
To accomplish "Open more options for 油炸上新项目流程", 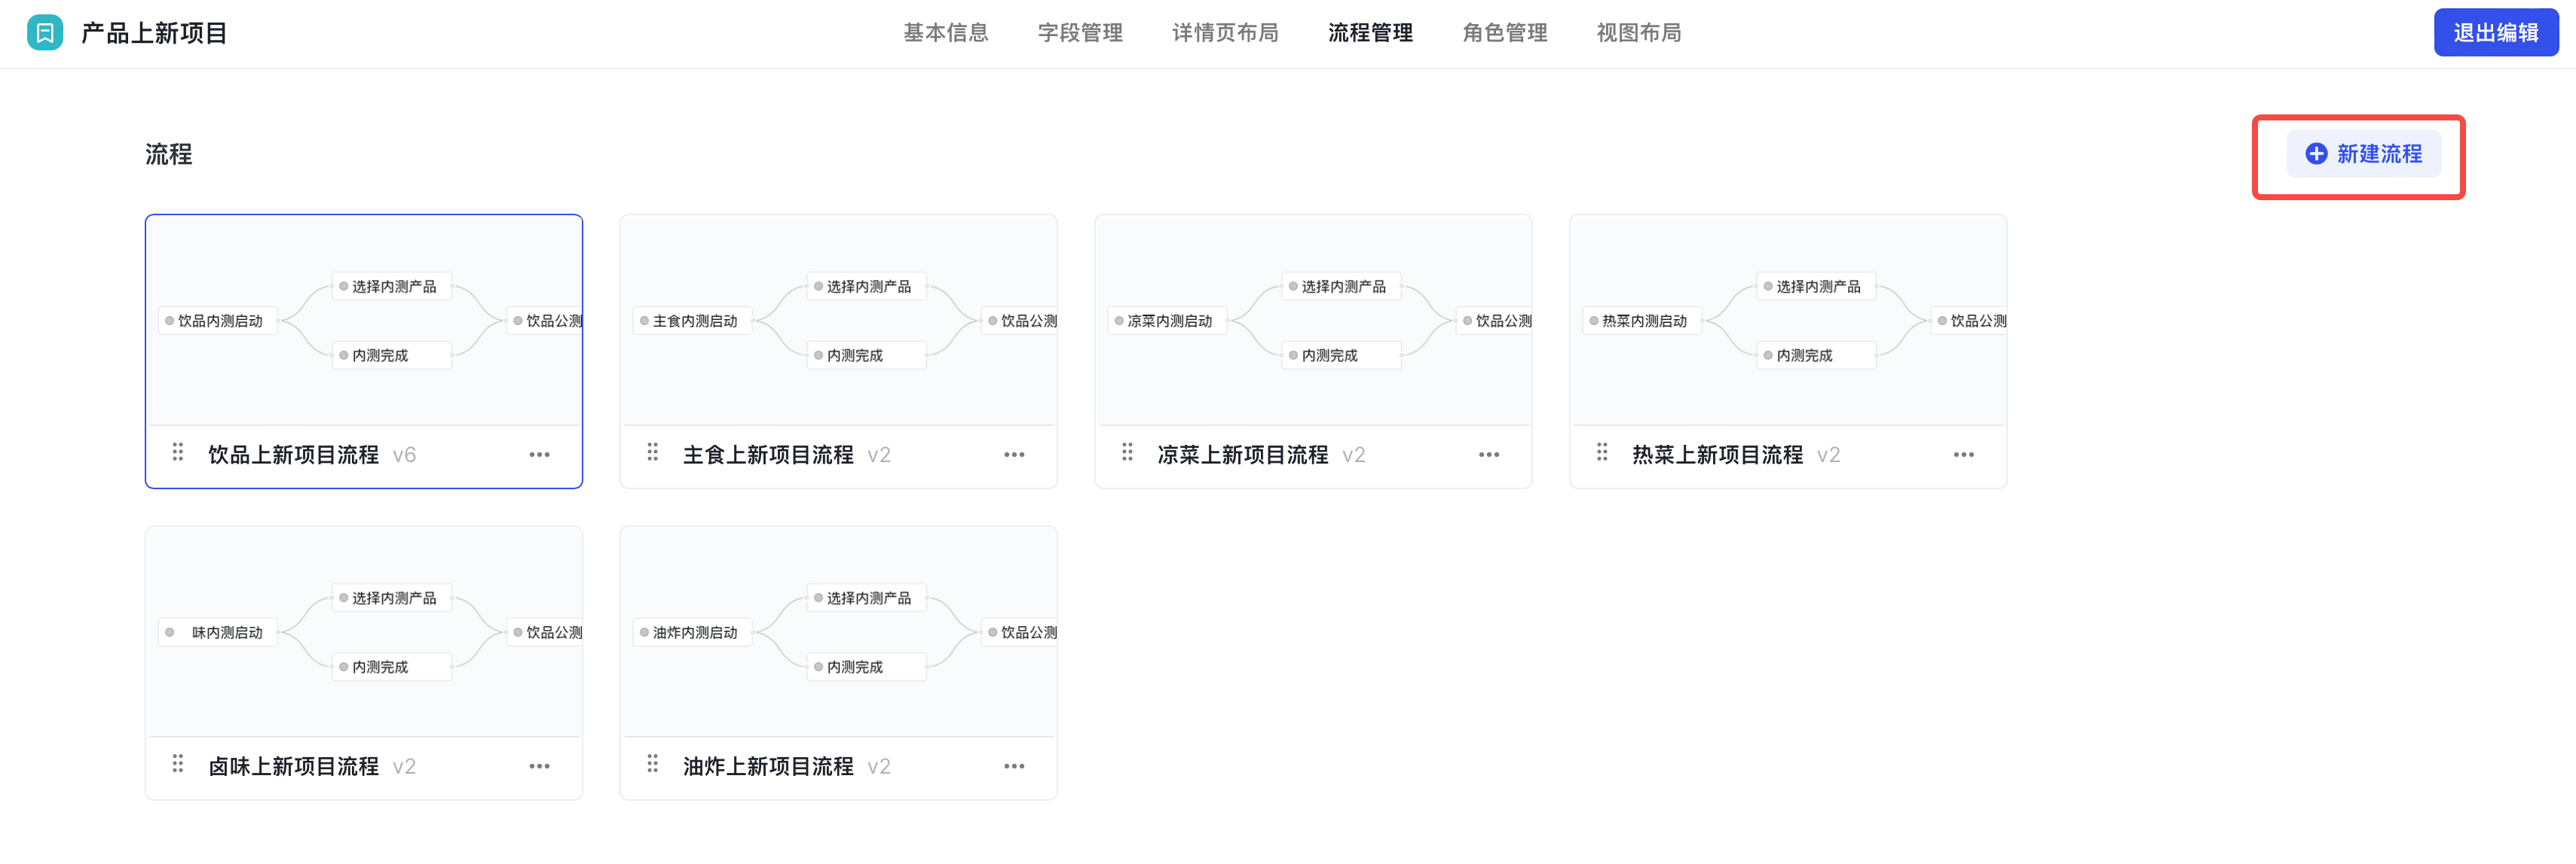I will click(1014, 766).
